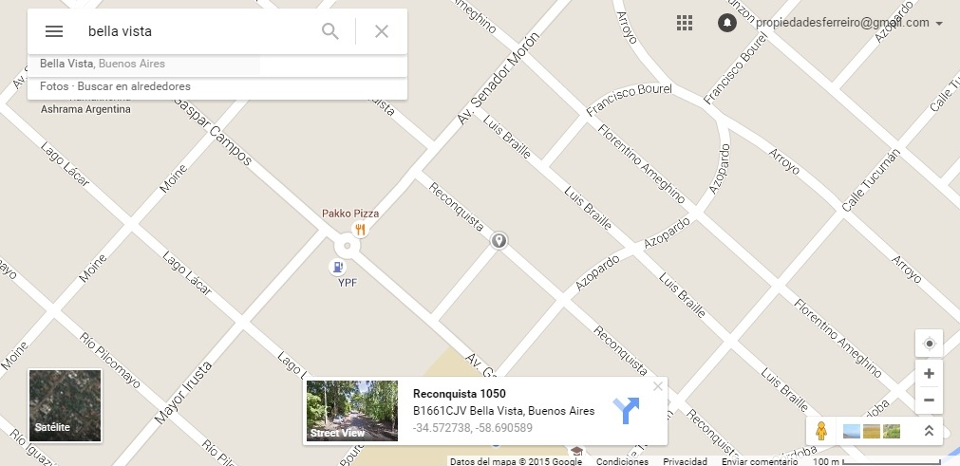Click the blue directions arrow icon

(x=626, y=410)
